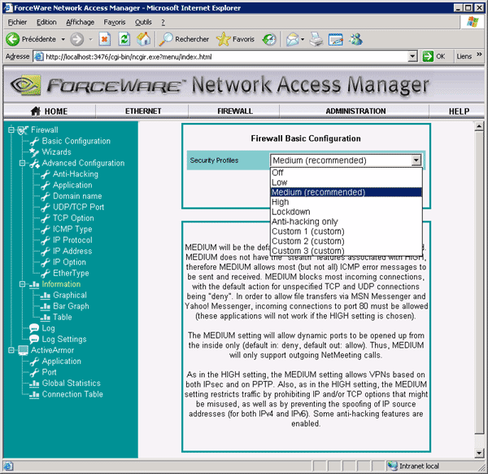This screenshot has height=474, width=488.
Task: Go to the ADMINISTRATION navigation tab
Action: (x=355, y=112)
